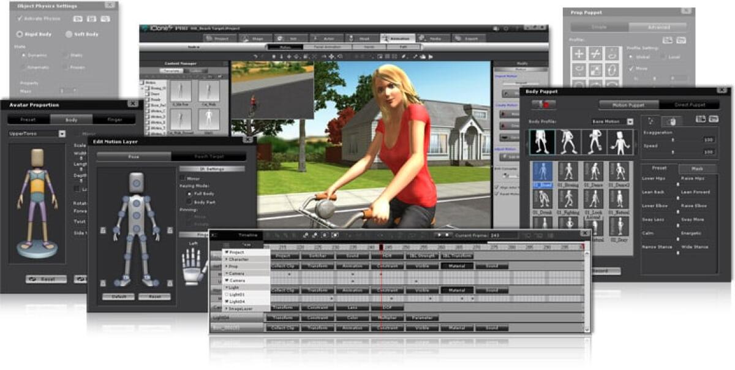This screenshot has width=735, height=370.
Task: Enable the Activate Physics checkbox
Action: pyautogui.click(x=20, y=18)
